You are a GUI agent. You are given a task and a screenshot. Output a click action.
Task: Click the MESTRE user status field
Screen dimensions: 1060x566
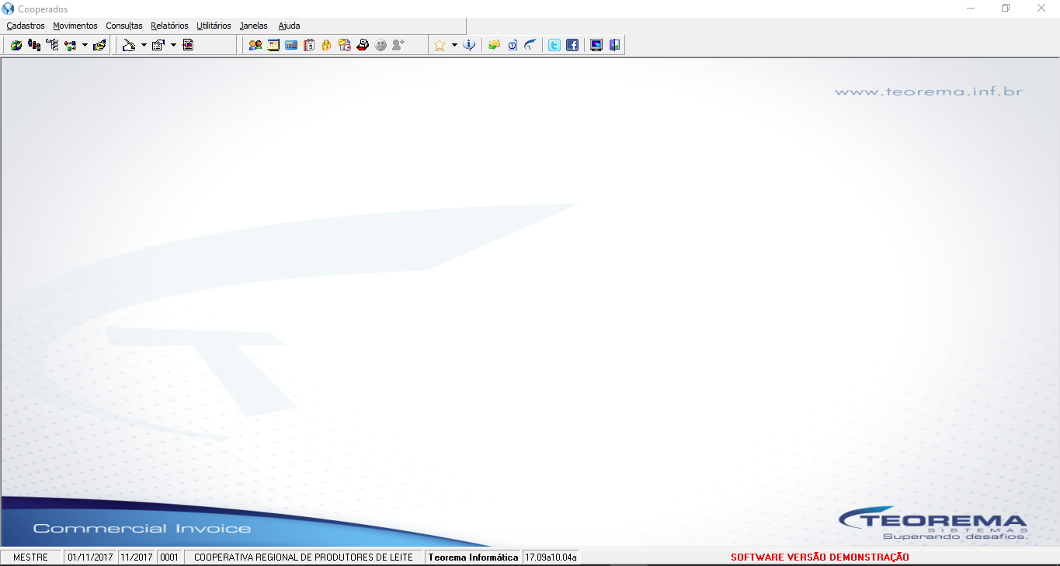(30, 557)
